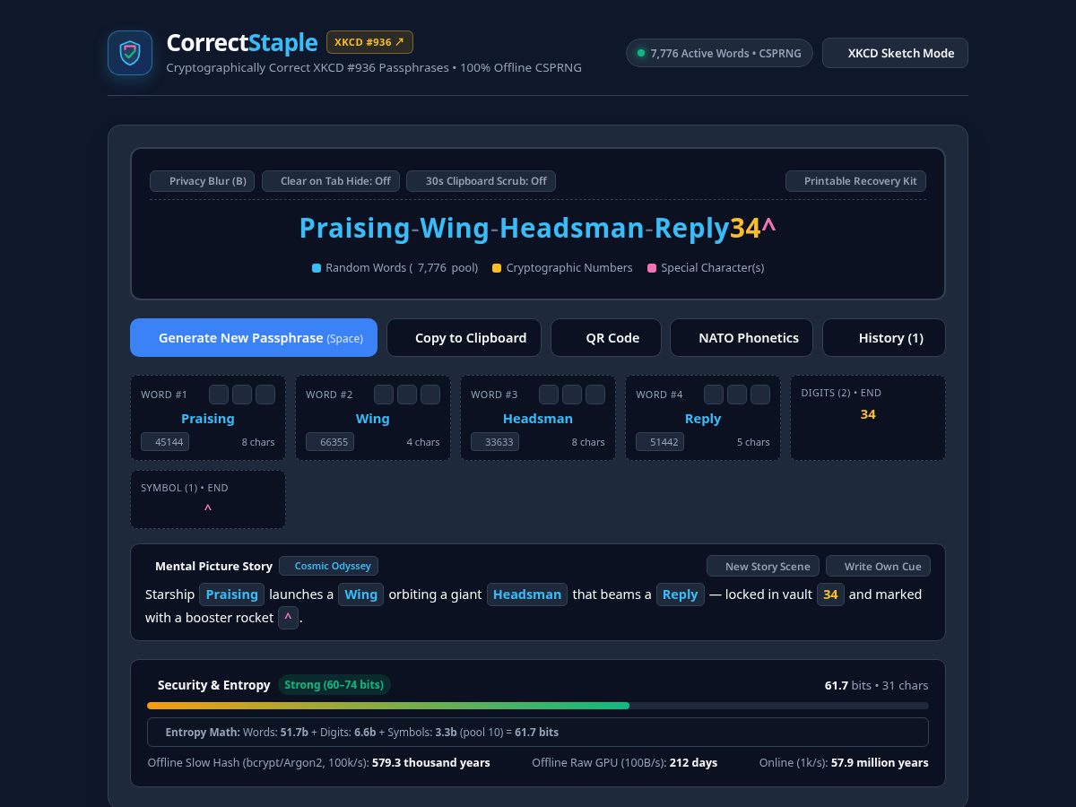The height and width of the screenshot is (807, 1076).
Task: Generate New Passphrase
Action: tap(254, 338)
